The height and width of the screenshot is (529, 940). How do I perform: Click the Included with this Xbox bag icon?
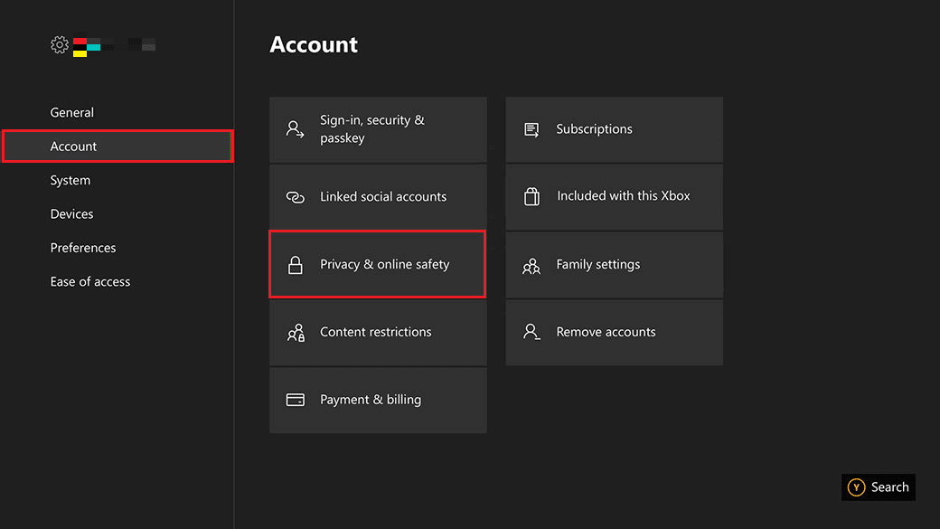pos(531,196)
